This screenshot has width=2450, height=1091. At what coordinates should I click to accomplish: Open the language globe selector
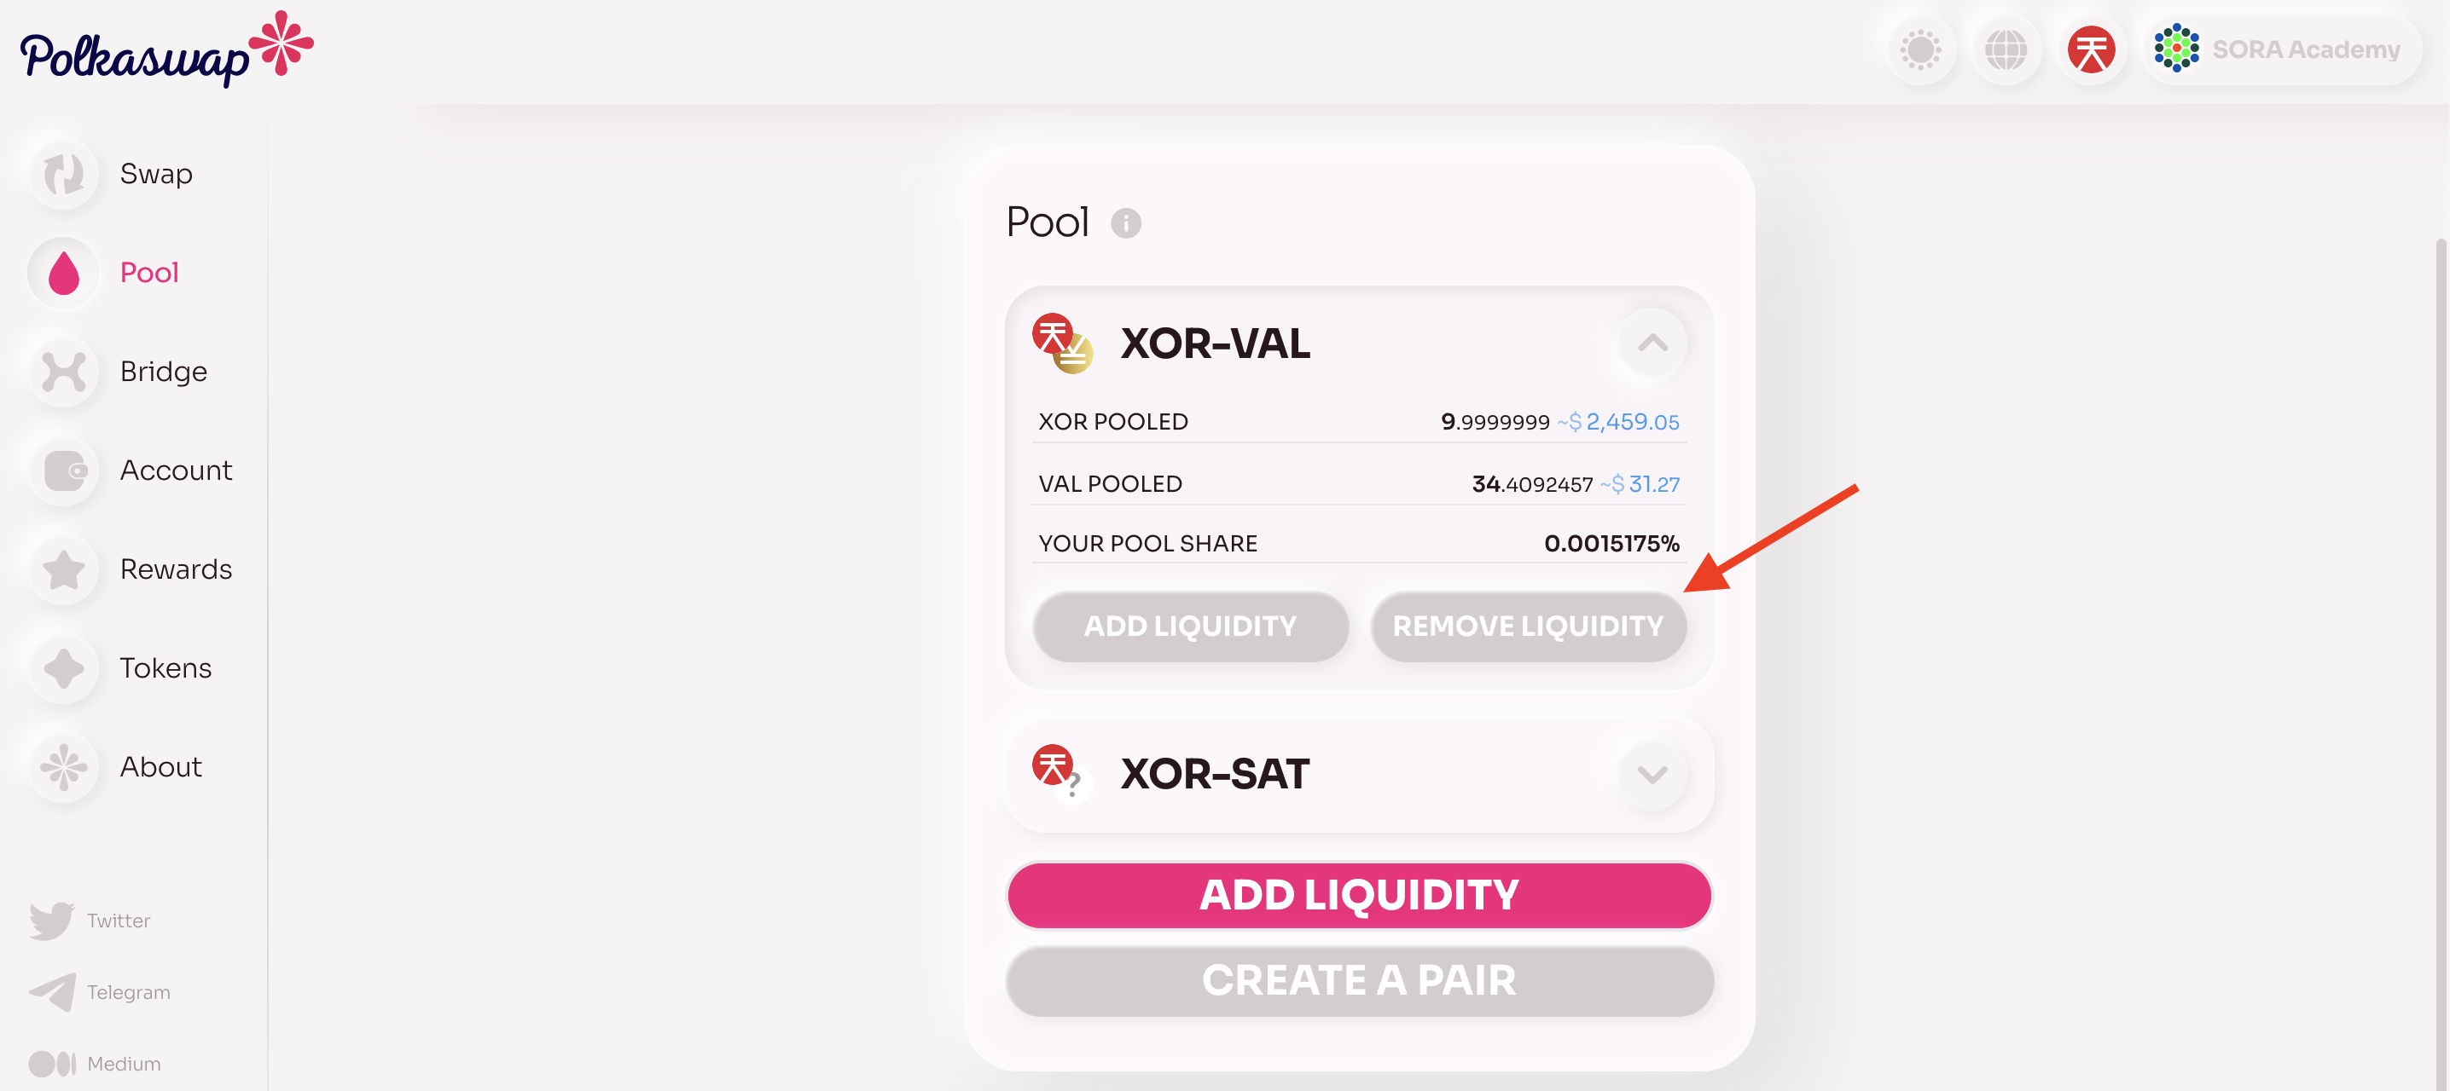2005,49
